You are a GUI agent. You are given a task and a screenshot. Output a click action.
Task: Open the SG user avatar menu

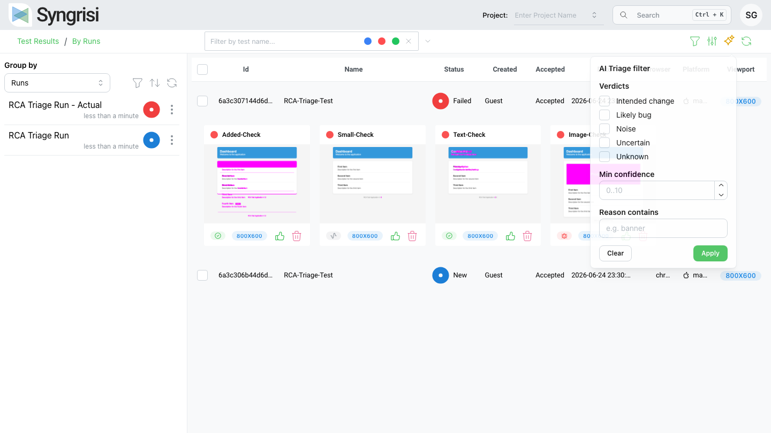click(751, 15)
